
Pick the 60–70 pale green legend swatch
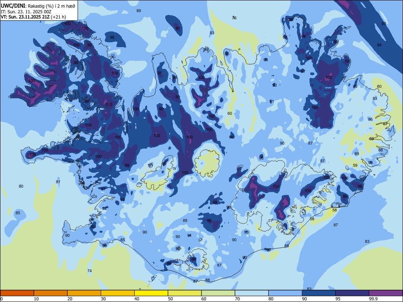[218, 293]
